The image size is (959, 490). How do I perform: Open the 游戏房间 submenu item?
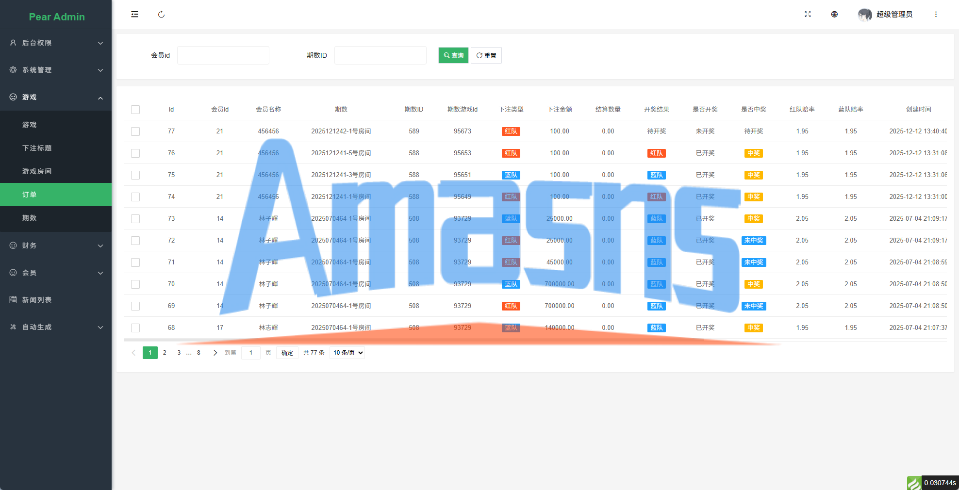coord(56,171)
